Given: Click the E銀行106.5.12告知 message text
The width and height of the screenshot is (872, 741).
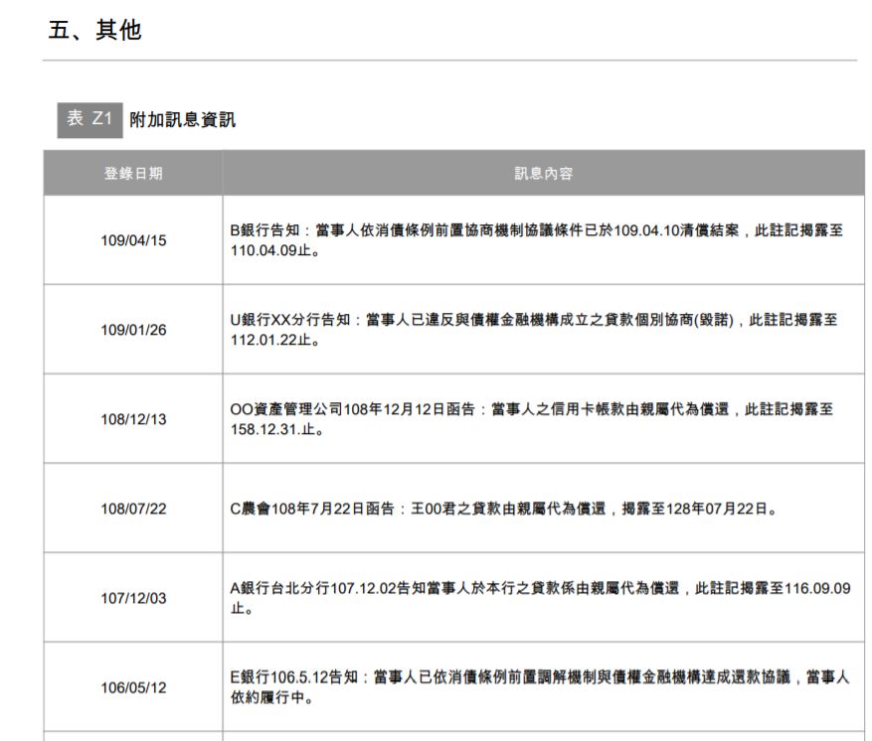Looking at the screenshot, I should (540, 687).
